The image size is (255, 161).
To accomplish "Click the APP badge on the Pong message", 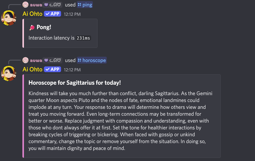I will [52, 14].
